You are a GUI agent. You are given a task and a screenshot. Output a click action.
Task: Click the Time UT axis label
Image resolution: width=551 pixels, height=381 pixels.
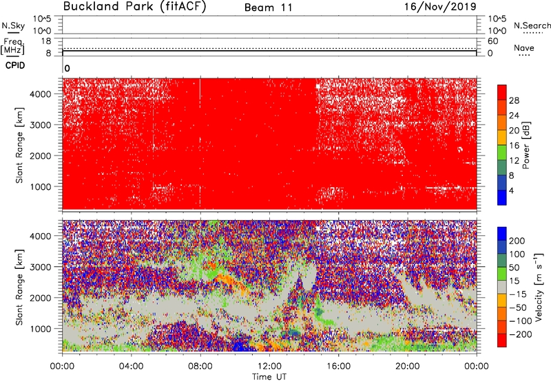[x=269, y=377]
